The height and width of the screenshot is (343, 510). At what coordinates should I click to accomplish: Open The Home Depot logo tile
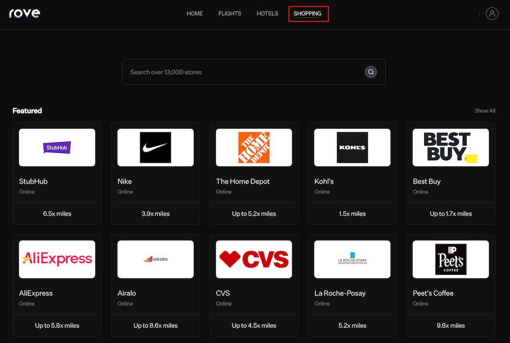point(254,147)
